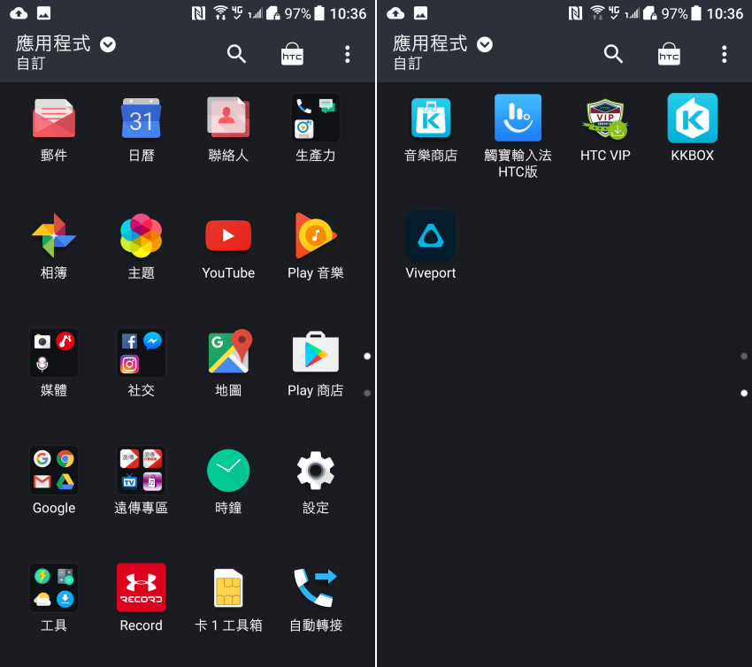Select second page dot on left screen
The height and width of the screenshot is (667, 752).
(367, 393)
